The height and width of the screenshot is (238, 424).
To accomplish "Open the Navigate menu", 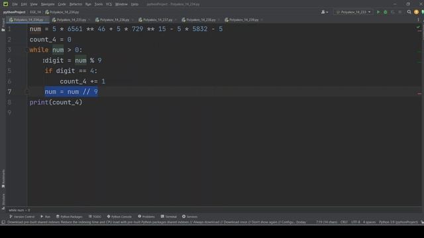I will pos(48,4).
